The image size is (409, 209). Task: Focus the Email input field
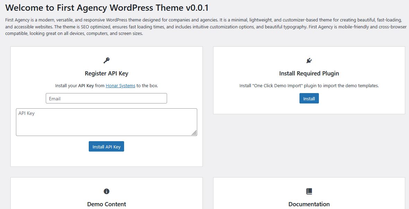(106, 98)
